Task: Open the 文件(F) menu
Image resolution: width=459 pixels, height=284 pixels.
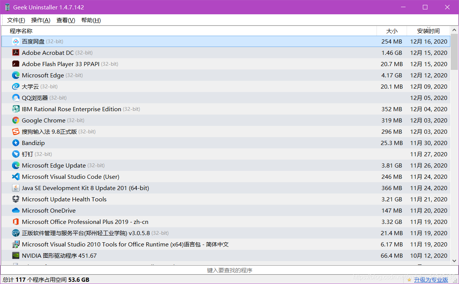Action: (x=16, y=20)
